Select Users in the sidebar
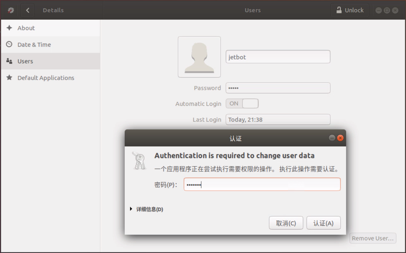The height and width of the screenshot is (253, 406). tap(50, 61)
